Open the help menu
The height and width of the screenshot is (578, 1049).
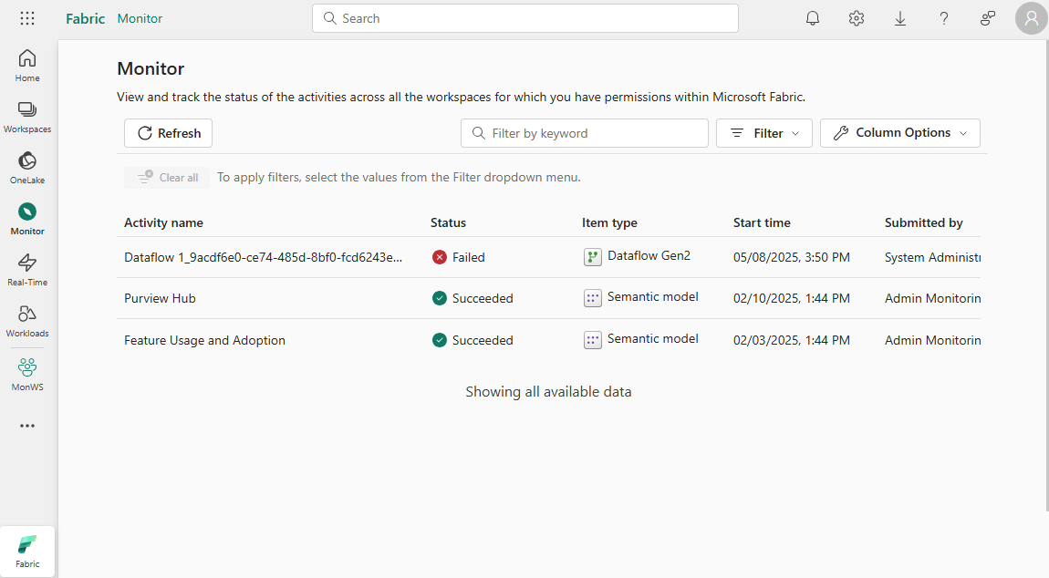coord(943,17)
